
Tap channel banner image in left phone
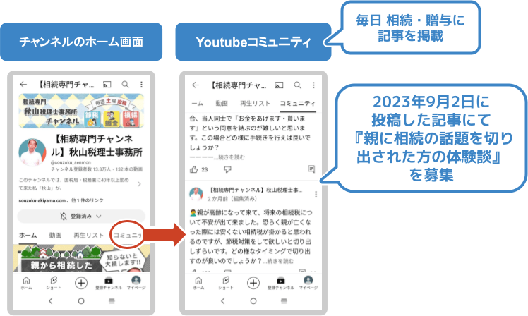(81, 111)
